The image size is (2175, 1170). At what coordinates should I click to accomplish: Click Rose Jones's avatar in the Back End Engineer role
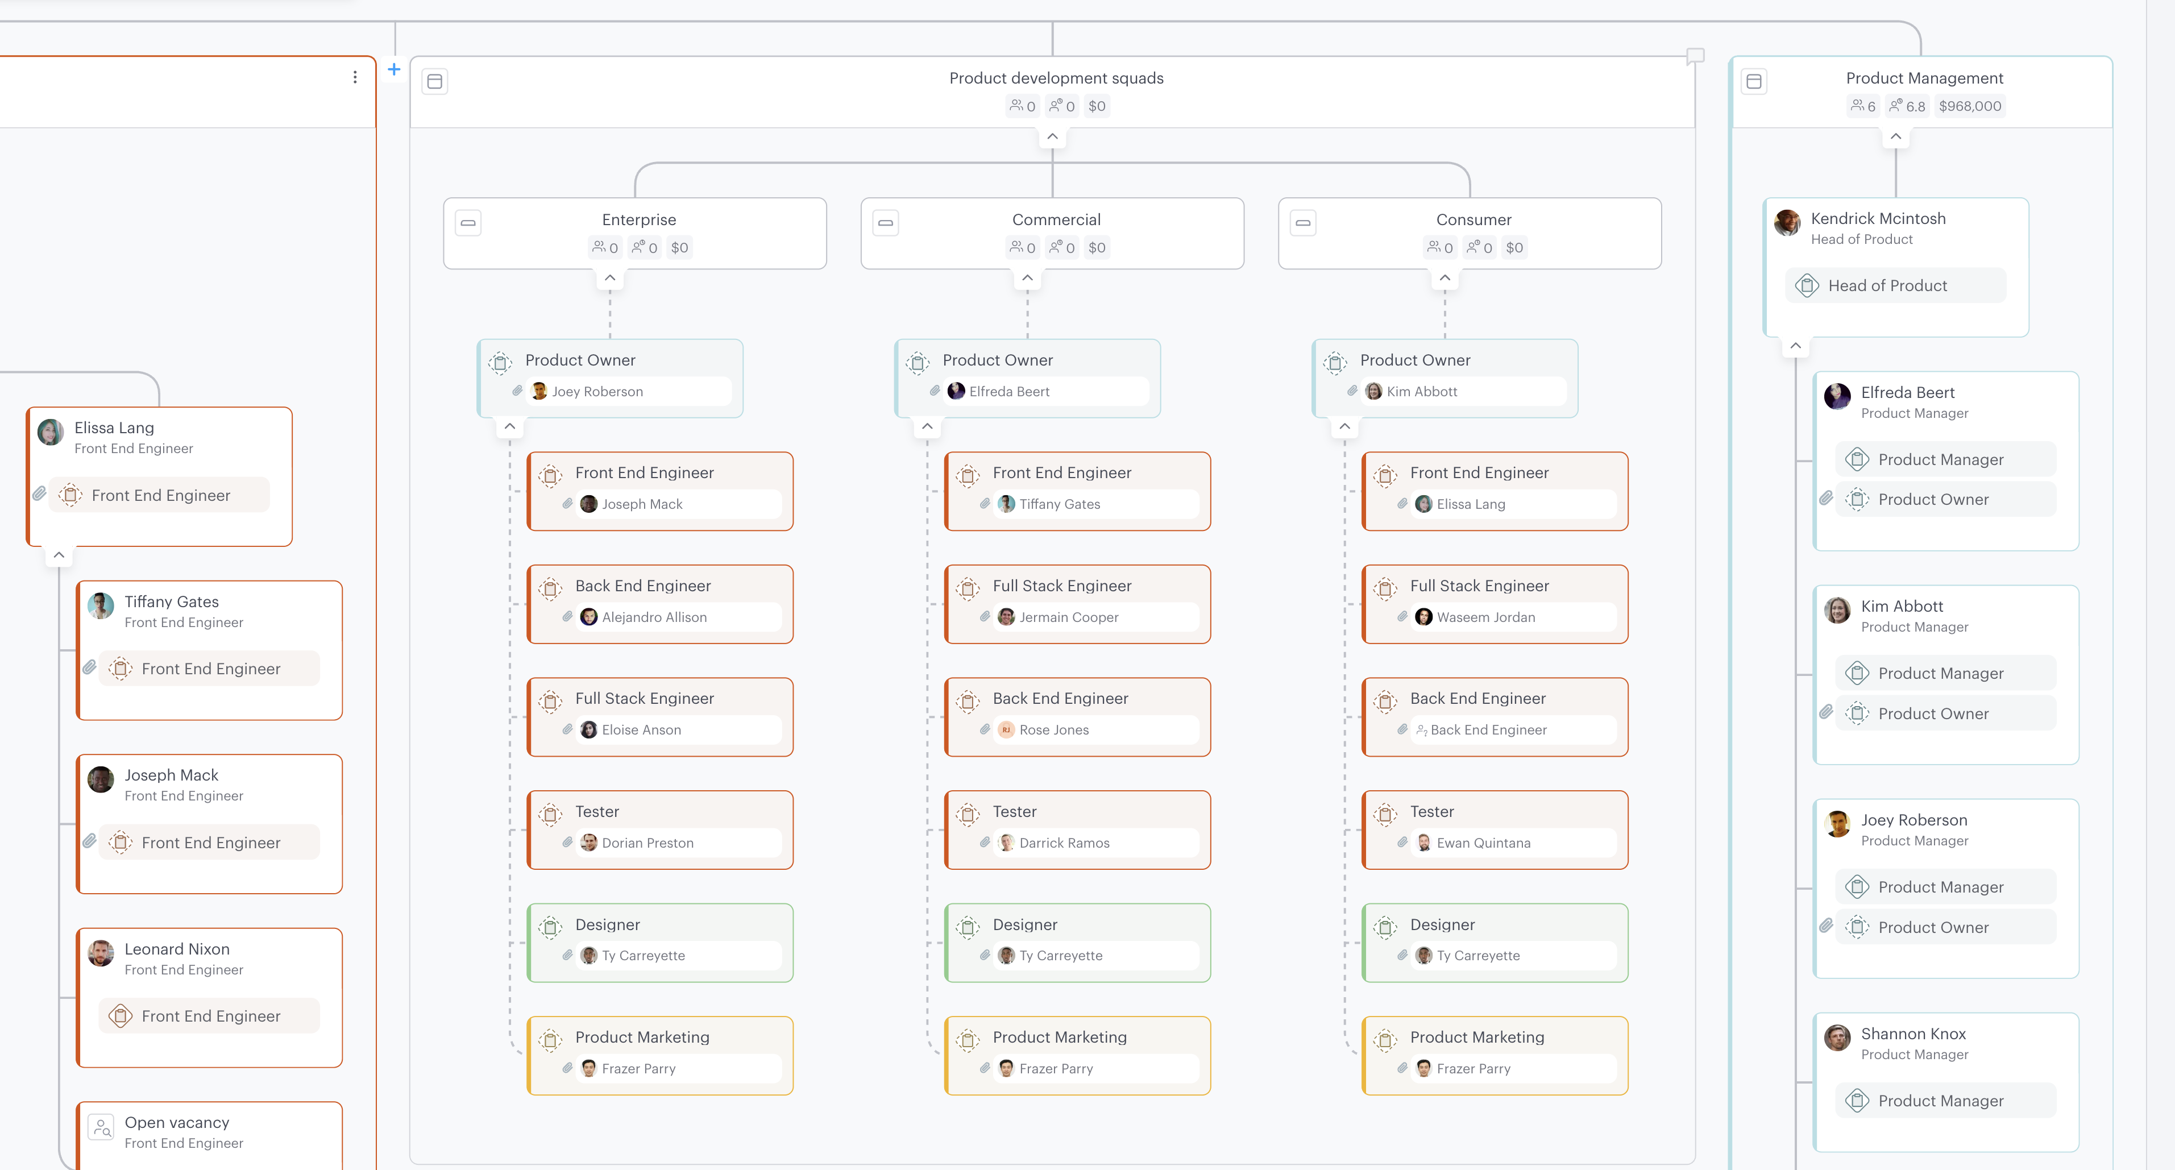1006,729
